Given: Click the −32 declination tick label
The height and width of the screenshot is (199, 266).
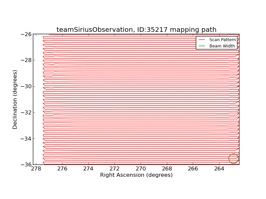Looking at the screenshot, I should coord(26,112).
